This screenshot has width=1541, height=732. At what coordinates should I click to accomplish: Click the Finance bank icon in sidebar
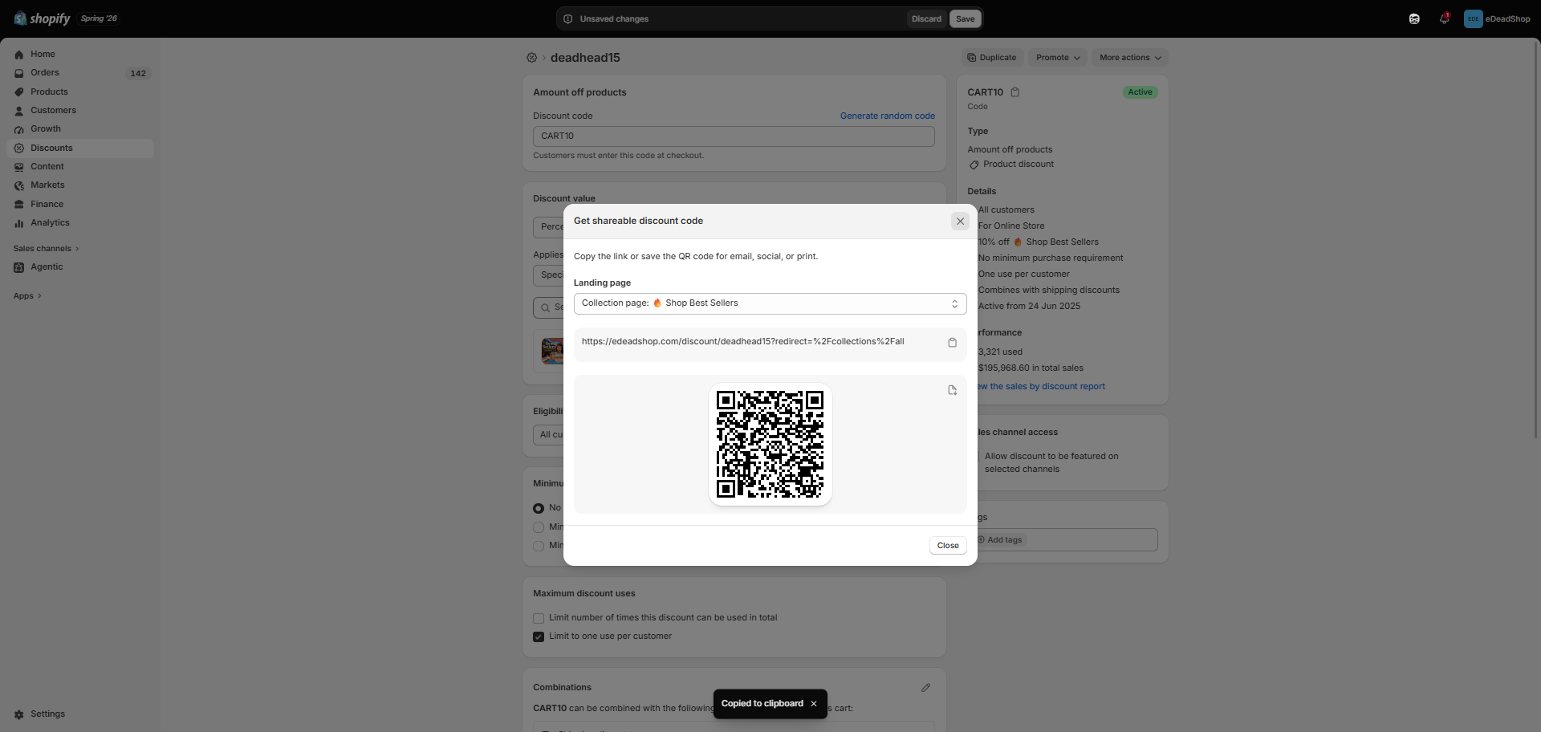(19, 205)
